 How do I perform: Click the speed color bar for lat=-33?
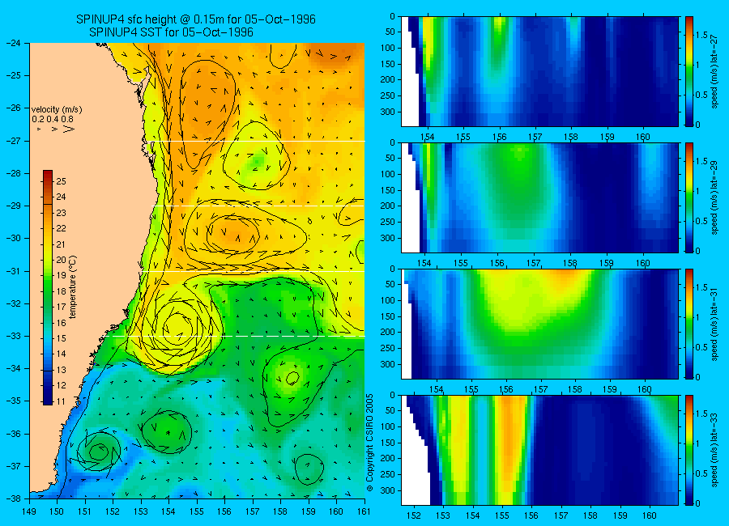tap(688, 450)
